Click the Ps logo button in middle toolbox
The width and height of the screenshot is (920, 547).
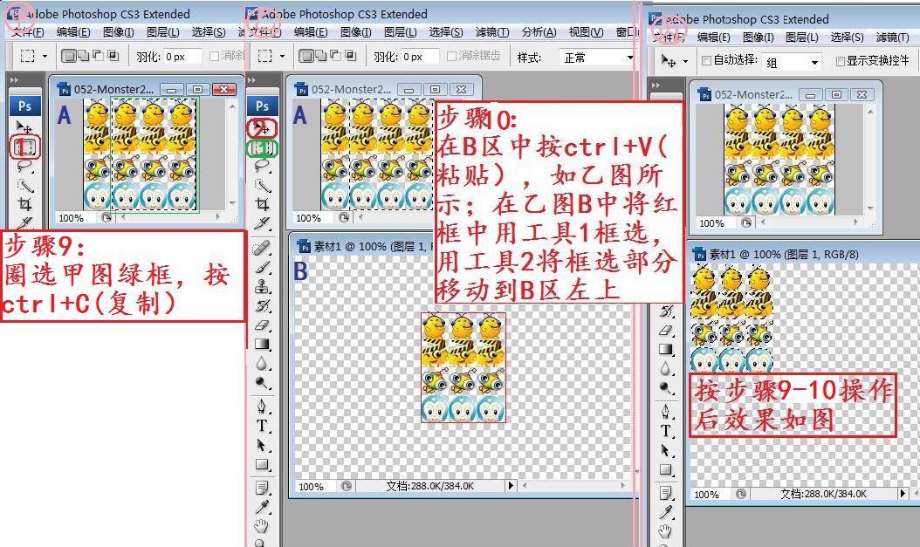click(x=262, y=106)
